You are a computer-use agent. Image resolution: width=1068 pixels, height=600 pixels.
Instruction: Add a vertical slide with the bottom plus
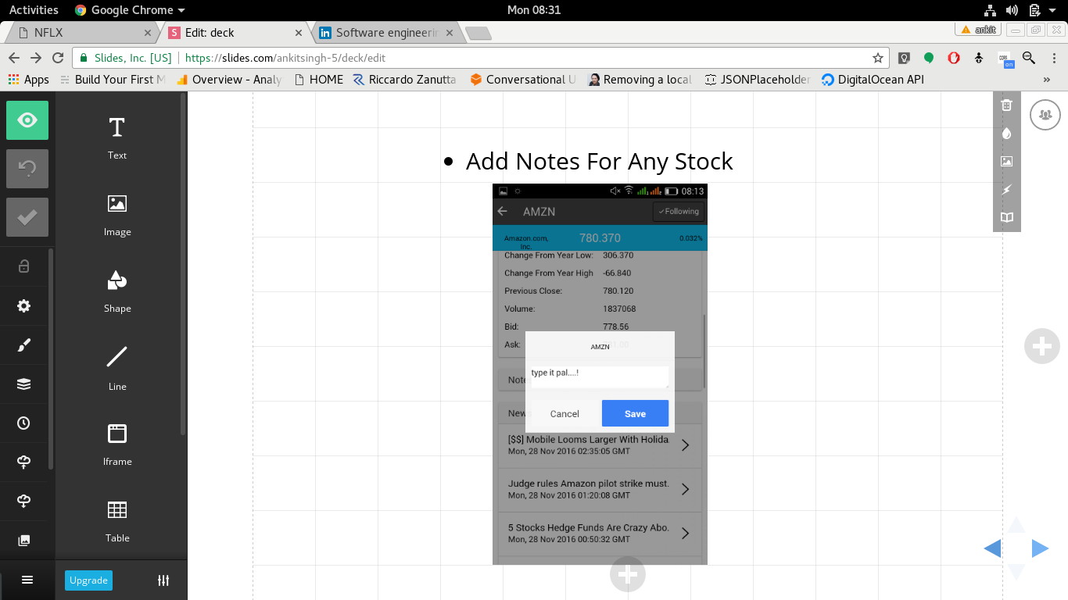[627, 575]
